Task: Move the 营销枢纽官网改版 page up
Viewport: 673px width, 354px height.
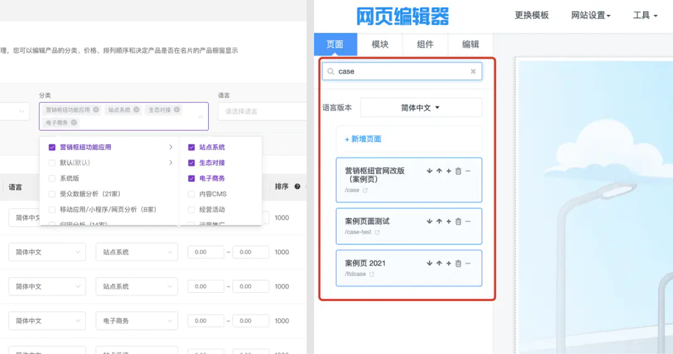Action: [439, 171]
